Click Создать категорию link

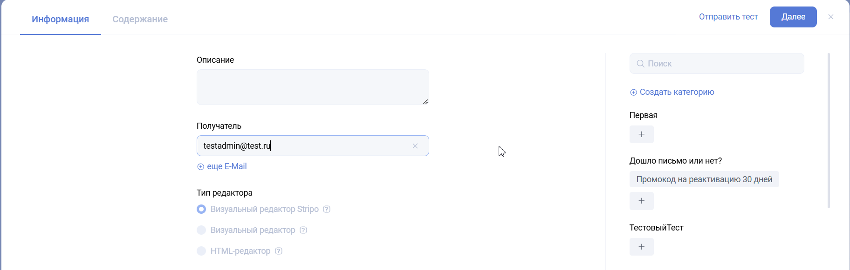[672, 92]
